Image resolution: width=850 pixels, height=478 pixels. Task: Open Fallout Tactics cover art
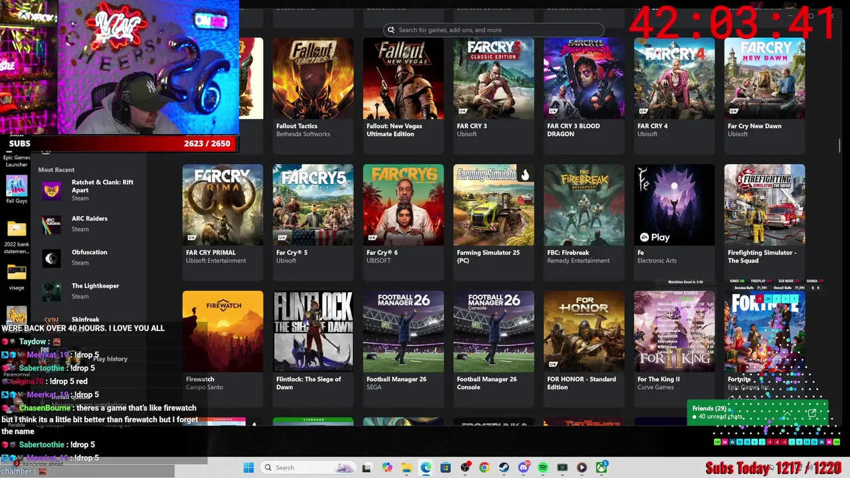[313, 78]
